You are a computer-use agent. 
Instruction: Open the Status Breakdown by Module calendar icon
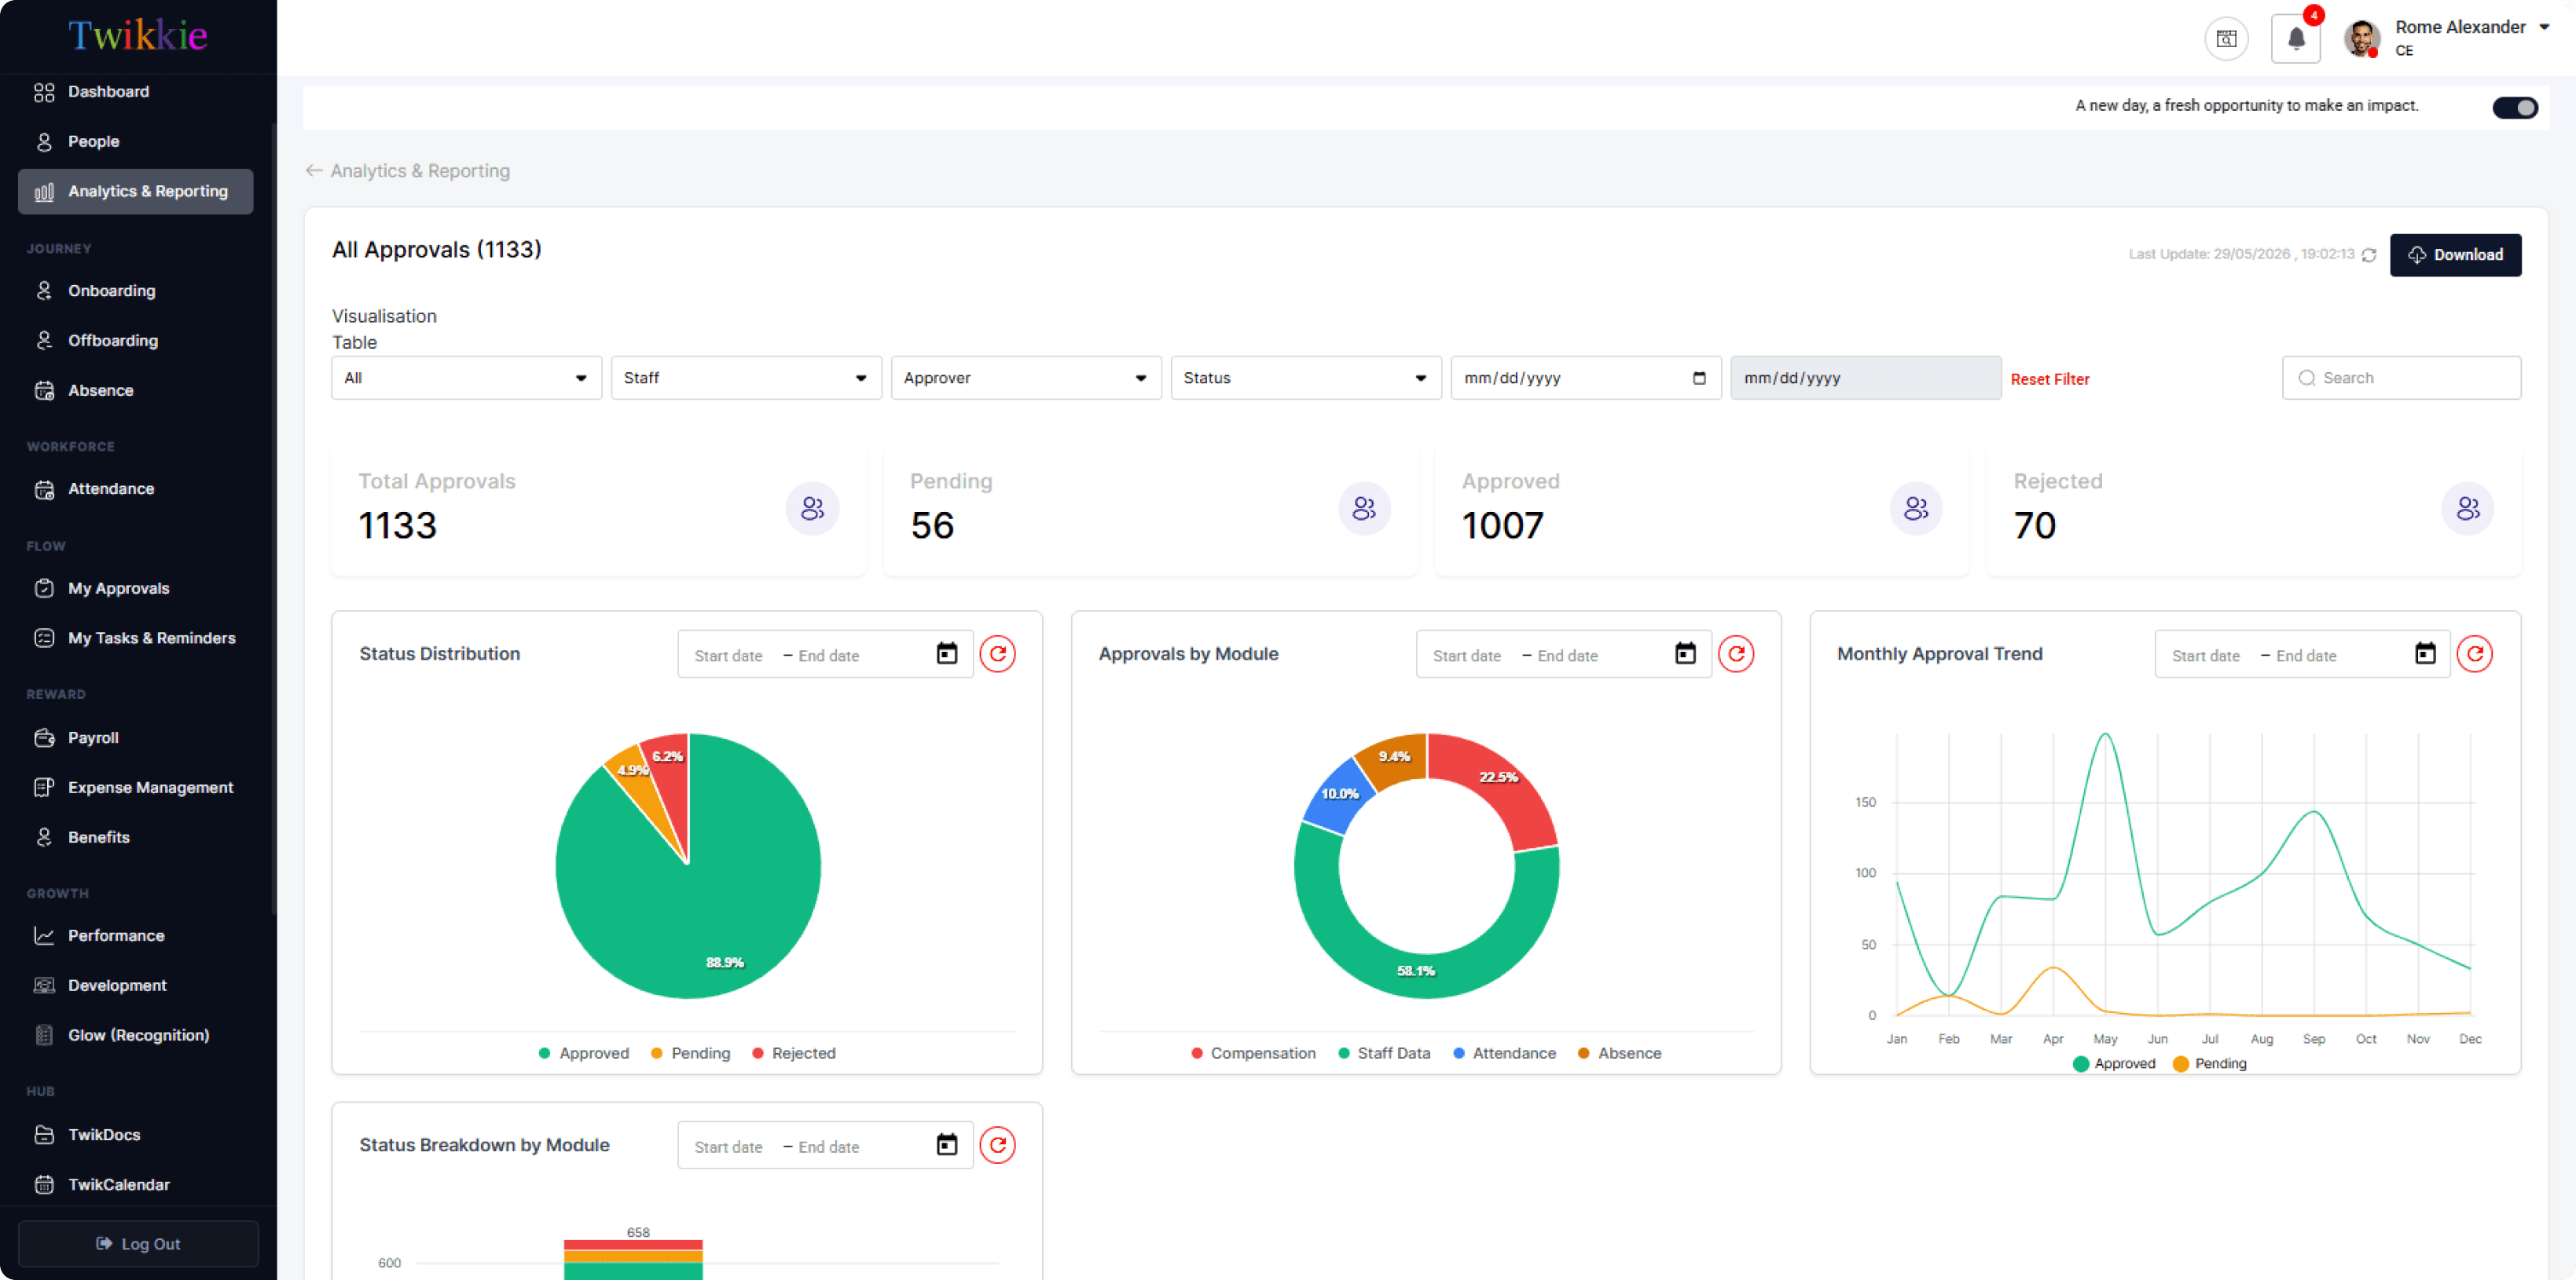point(946,1145)
